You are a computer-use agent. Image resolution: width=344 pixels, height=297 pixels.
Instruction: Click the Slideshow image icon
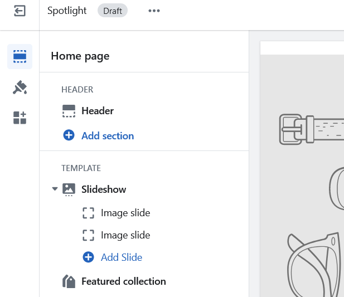pos(69,189)
